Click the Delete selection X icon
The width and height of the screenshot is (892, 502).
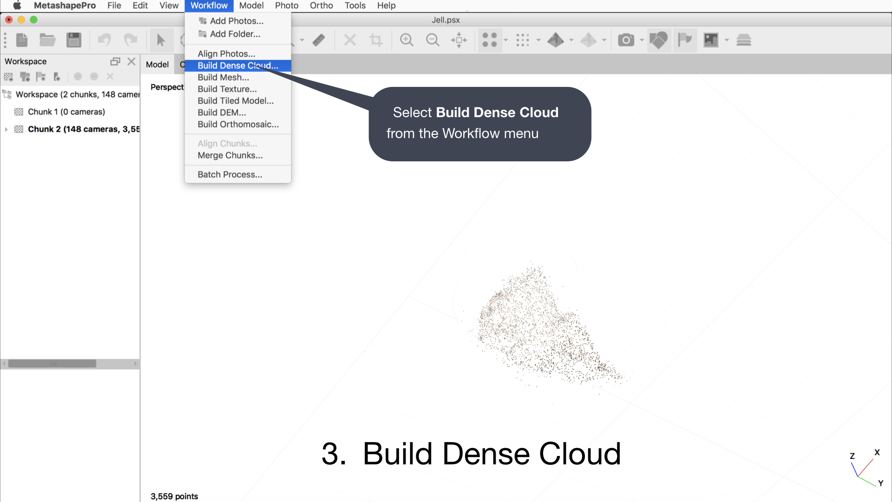tap(350, 40)
